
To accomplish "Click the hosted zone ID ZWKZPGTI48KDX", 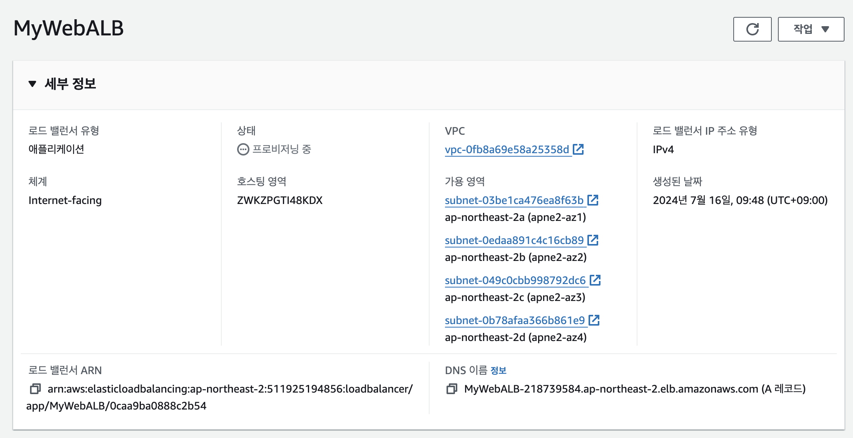I will pos(279,200).
